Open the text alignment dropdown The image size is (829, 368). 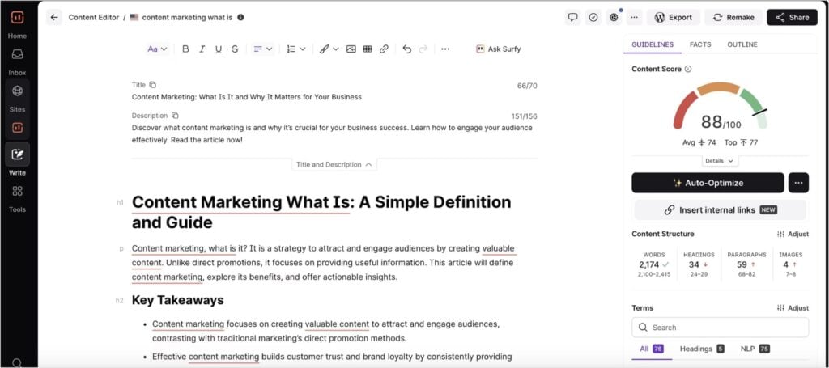click(263, 49)
